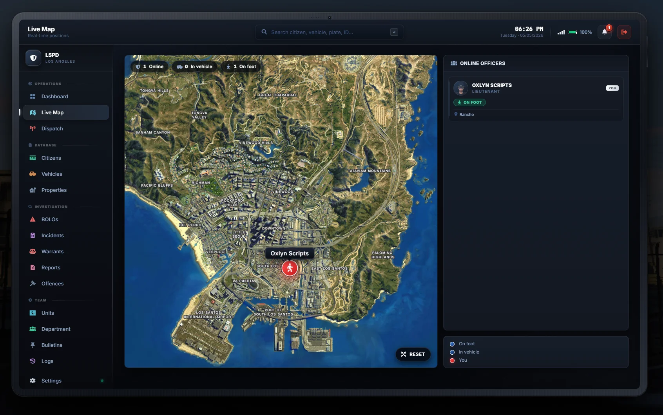Image resolution: width=663 pixels, height=415 pixels.
Task: Click the Warrants scales icon
Action: [33, 251]
